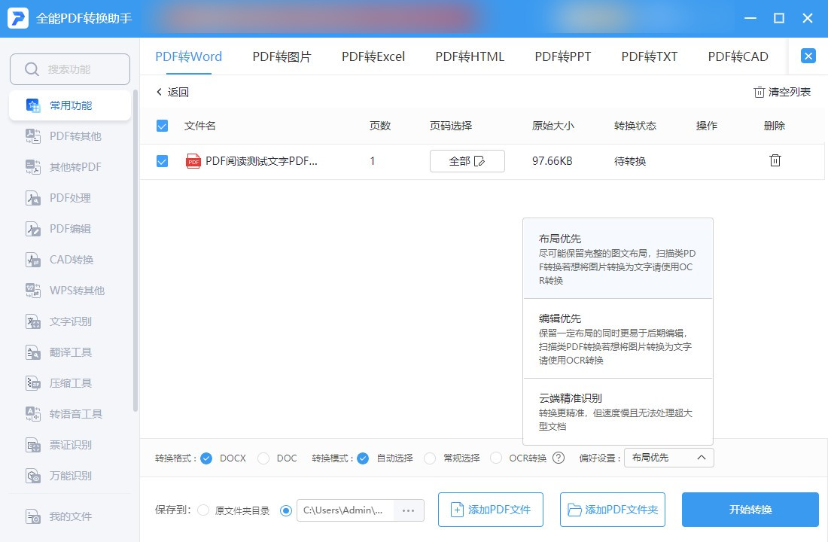The height and width of the screenshot is (542, 828).
Task: Switch to the PDF转Excel tab
Action: [373, 56]
